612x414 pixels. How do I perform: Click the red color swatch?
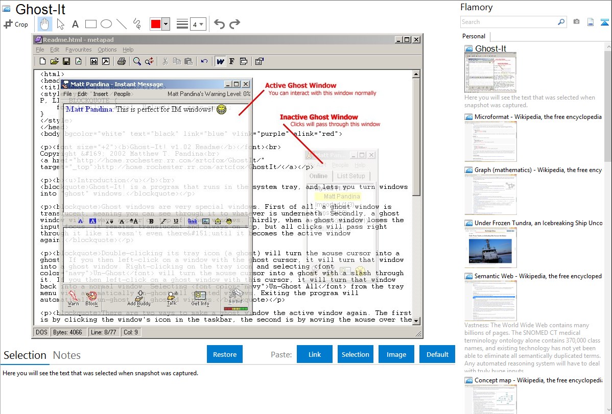[x=156, y=24]
